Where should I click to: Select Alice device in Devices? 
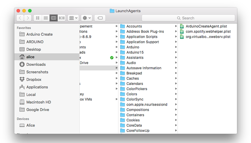47,125
